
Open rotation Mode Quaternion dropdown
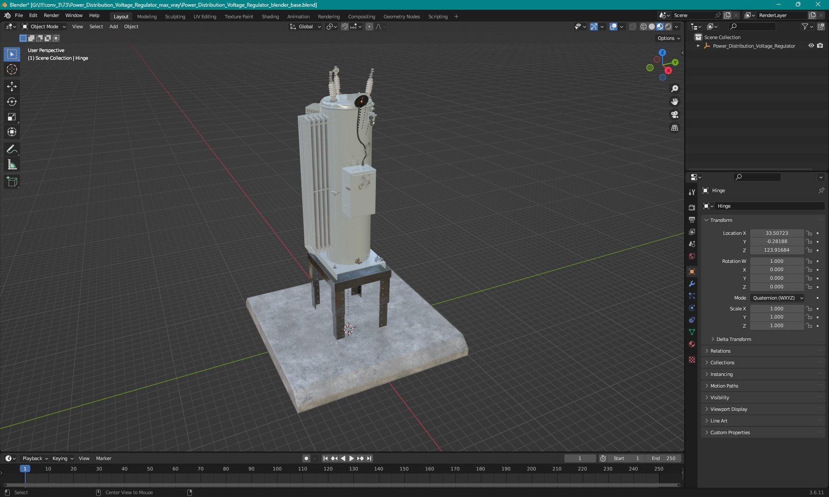777,298
